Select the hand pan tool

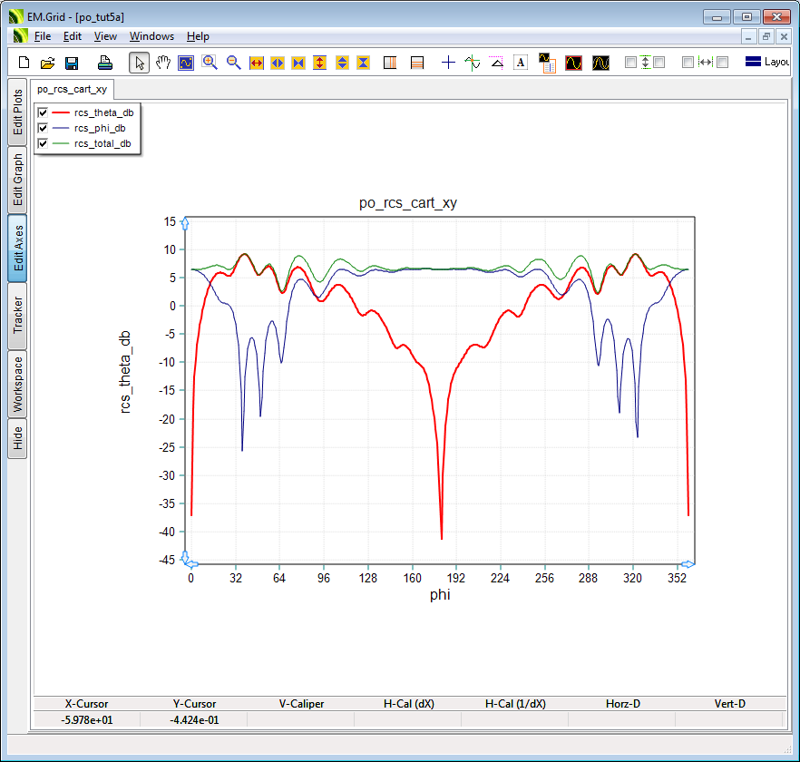pos(162,63)
